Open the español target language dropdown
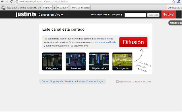The image size is (182, 112). 63,8
